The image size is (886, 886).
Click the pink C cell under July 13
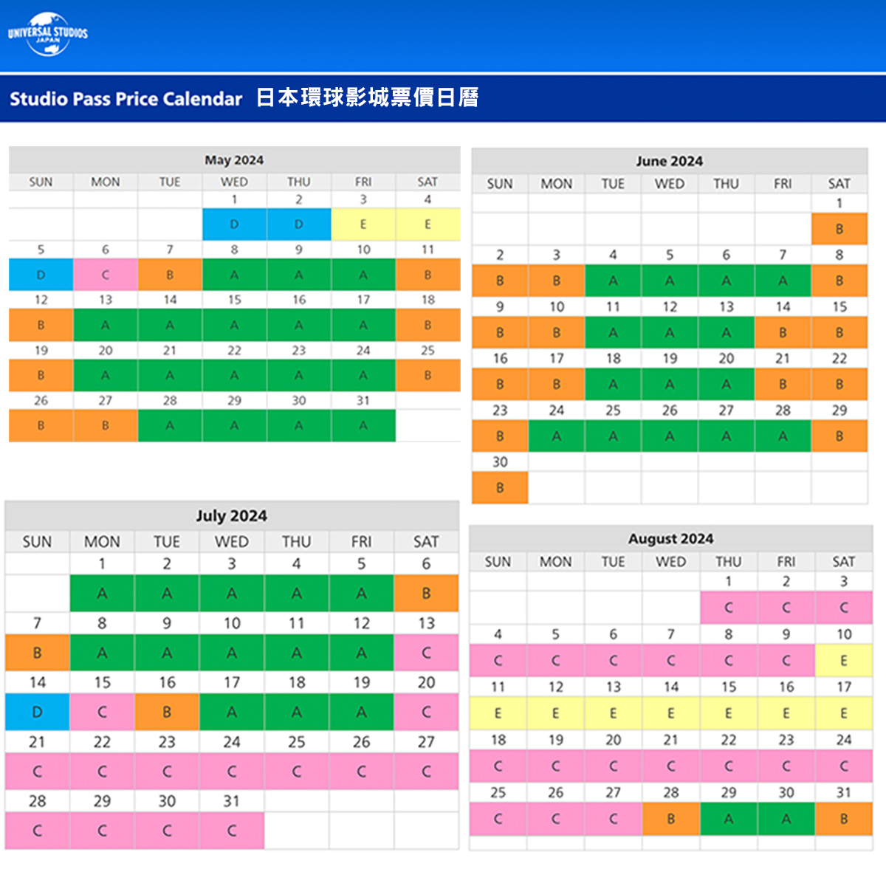pos(426,653)
